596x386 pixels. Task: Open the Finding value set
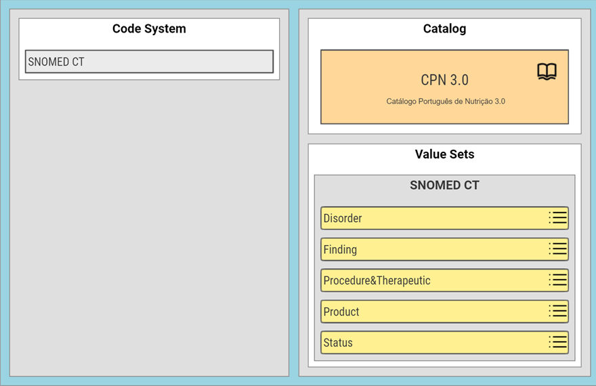pyautogui.click(x=444, y=249)
